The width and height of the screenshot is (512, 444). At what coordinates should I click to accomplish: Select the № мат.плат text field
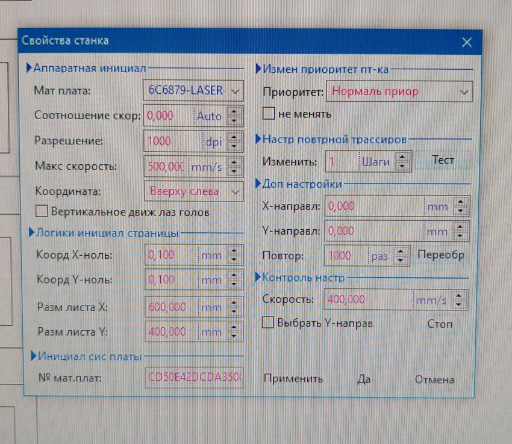pyautogui.click(x=193, y=378)
